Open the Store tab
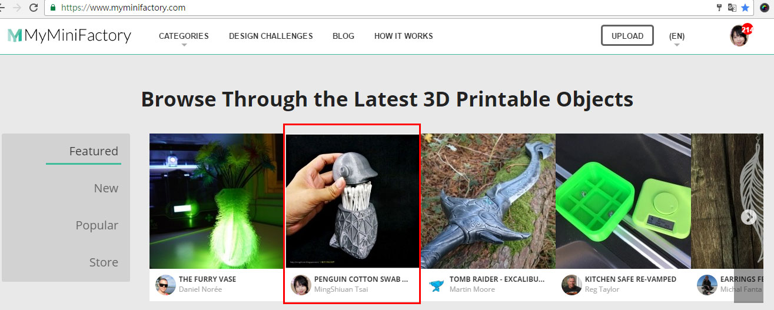 (x=104, y=262)
